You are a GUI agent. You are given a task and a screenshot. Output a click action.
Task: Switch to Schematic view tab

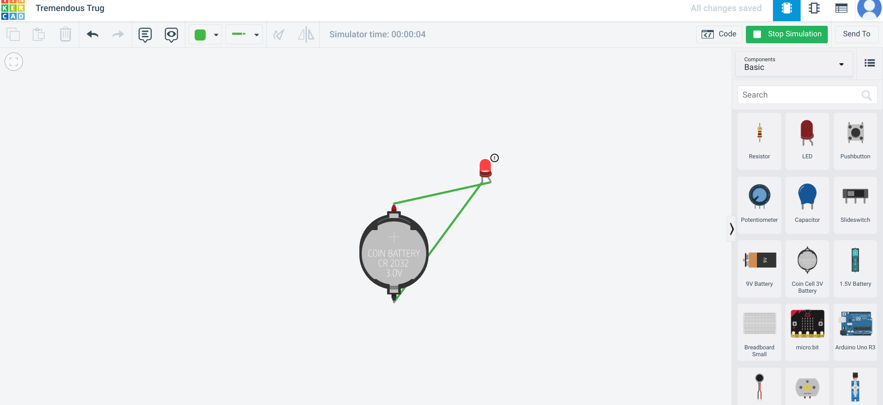[x=814, y=9]
